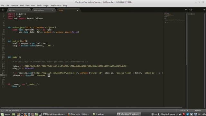
Task: Go to previous tab with left arrow
Action: tap(2, 10)
